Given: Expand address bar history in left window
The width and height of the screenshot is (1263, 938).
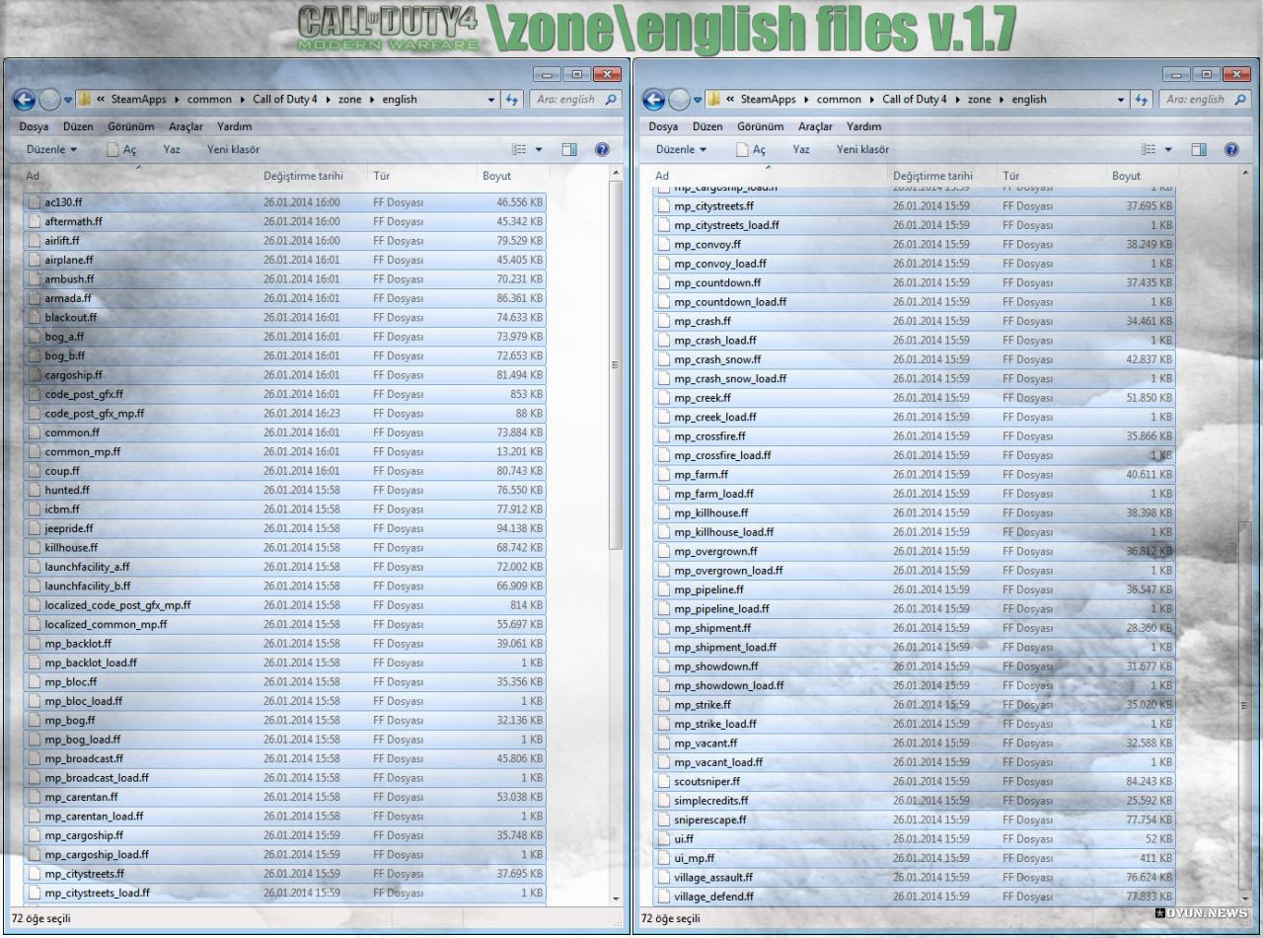Looking at the screenshot, I should [491, 100].
